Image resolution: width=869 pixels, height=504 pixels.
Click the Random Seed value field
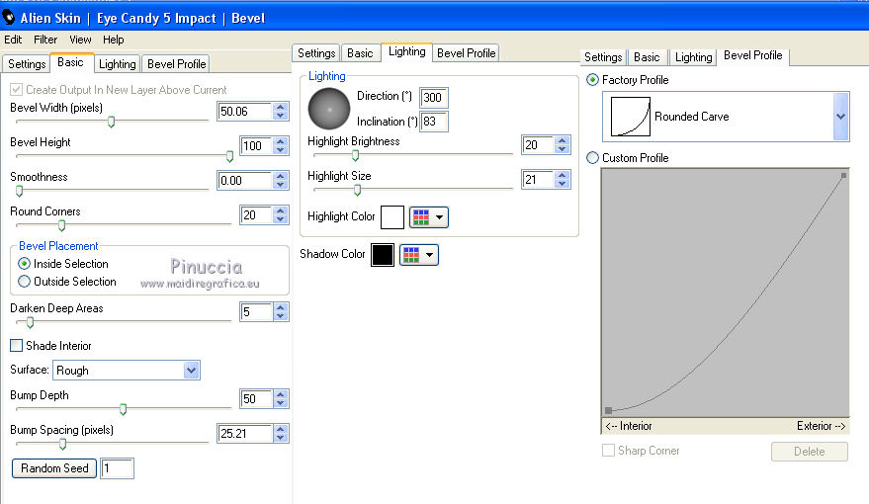click(x=117, y=468)
